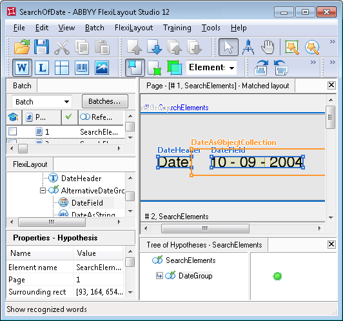This screenshot has height=321, width=343.
Task: Close the Tree of Hypotheses pane
Action: tap(331, 244)
